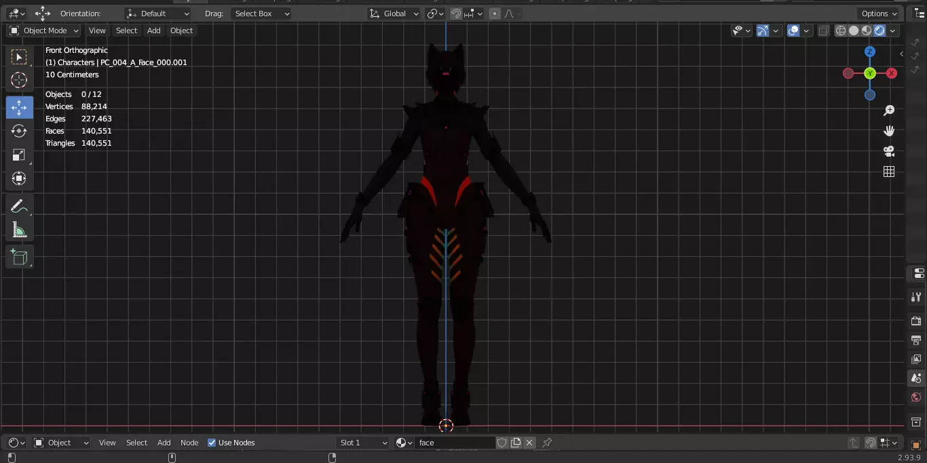Click node editor parent node tree arrow
927x463 pixels.
click(x=854, y=443)
